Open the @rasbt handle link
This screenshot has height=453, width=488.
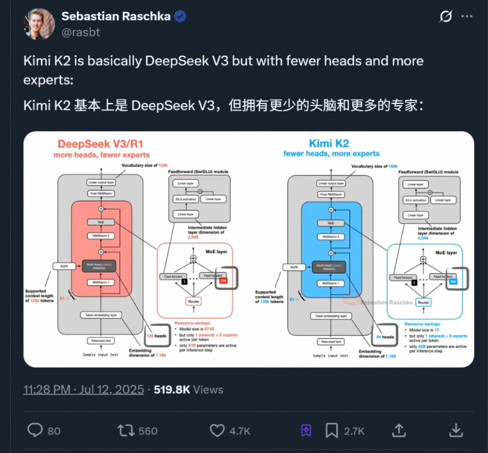click(81, 33)
